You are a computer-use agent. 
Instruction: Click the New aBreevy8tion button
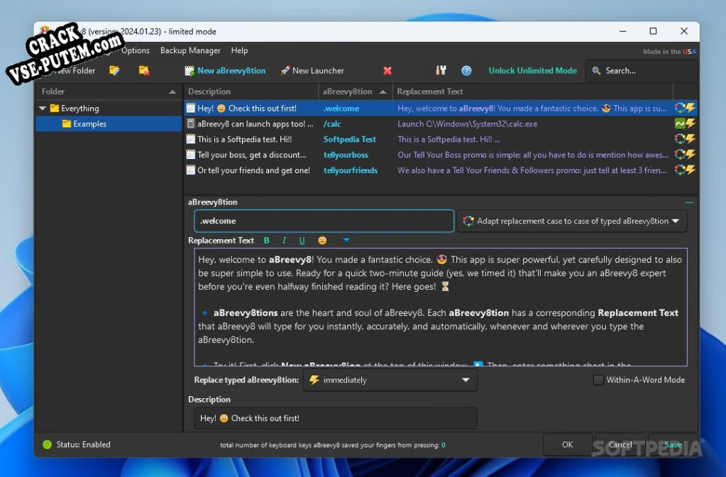pos(226,70)
